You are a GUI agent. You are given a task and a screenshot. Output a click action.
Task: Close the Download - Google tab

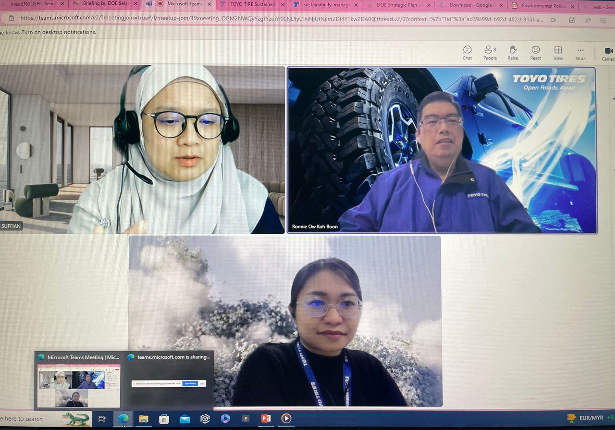pyautogui.click(x=501, y=6)
